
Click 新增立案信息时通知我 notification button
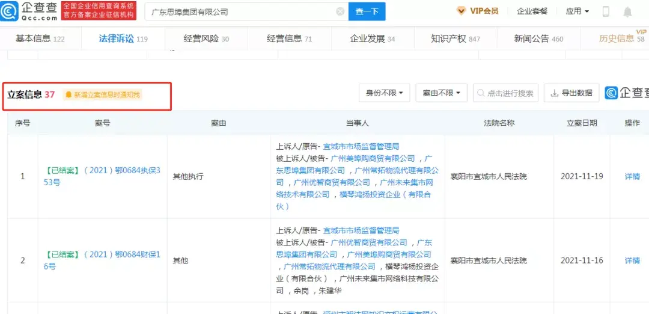coord(103,95)
